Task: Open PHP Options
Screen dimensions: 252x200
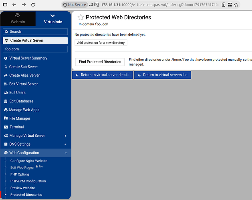Action: coord(20,174)
